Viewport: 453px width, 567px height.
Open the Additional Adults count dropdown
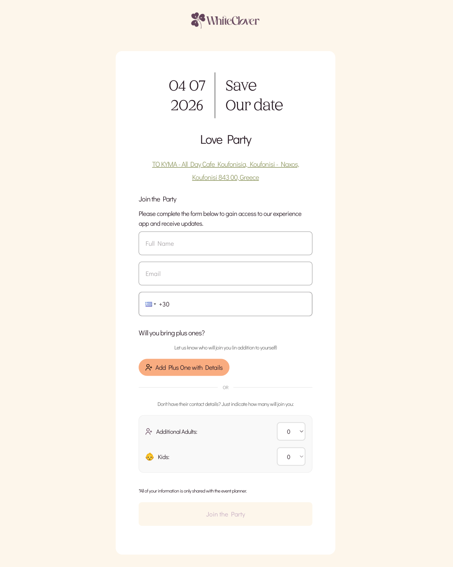[291, 431]
